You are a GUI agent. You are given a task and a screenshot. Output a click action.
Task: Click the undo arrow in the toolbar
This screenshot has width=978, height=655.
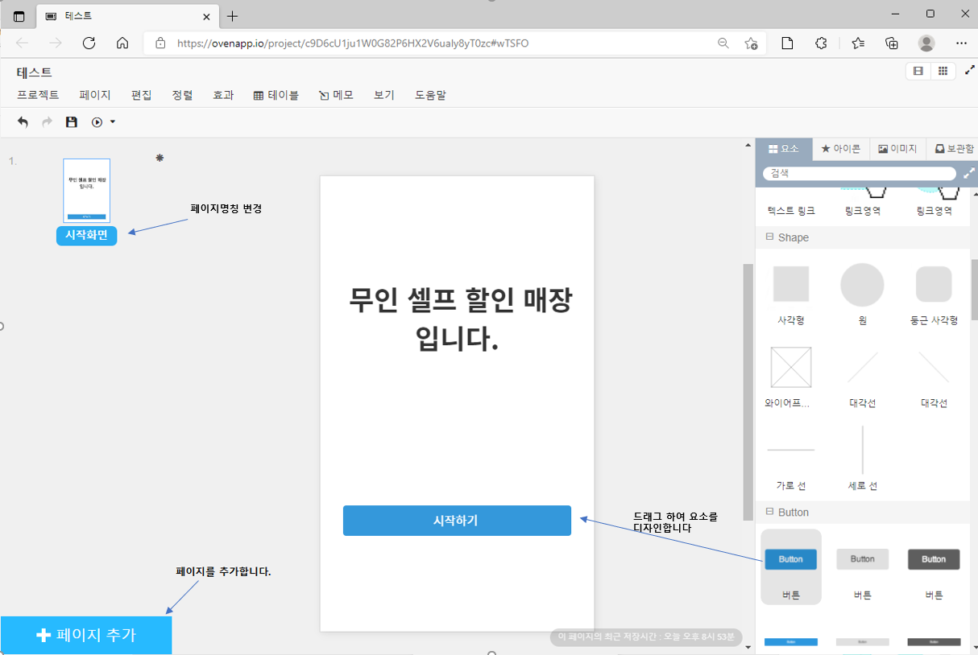tap(23, 122)
